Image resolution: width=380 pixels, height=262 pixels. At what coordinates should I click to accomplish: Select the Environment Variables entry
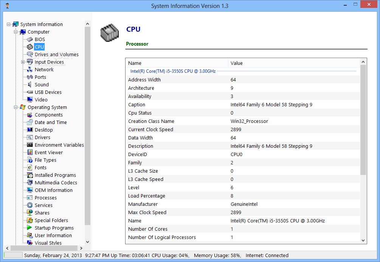[59, 145]
